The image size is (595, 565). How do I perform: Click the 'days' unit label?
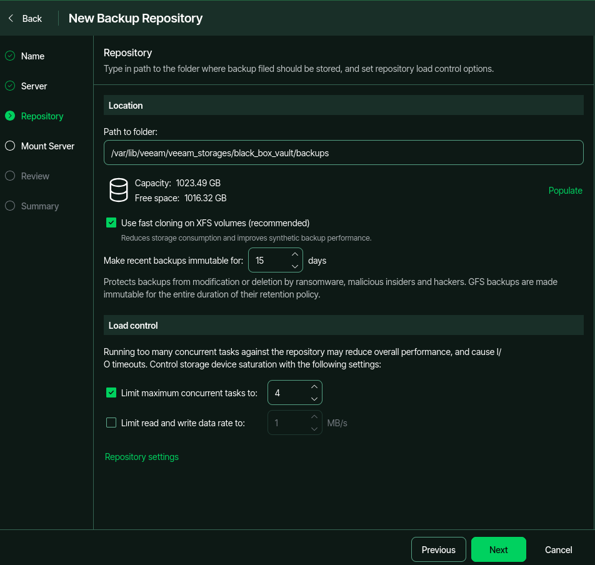click(x=317, y=261)
